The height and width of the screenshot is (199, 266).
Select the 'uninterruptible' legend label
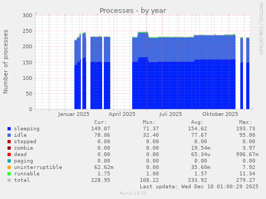pyautogui.click(x=38, y=167)
